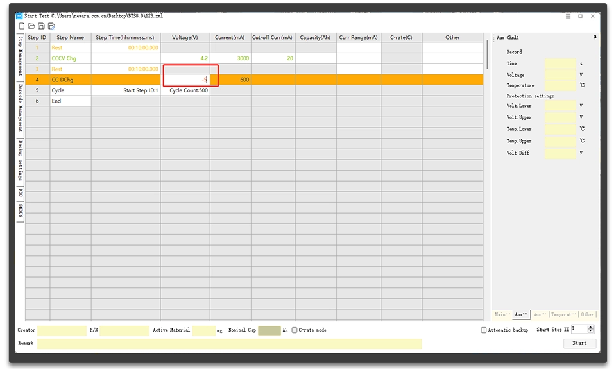Click the Volt. Lower protection field
Image resolution: width=616 pixels, height=372 pixels.
tap(560, 106)
